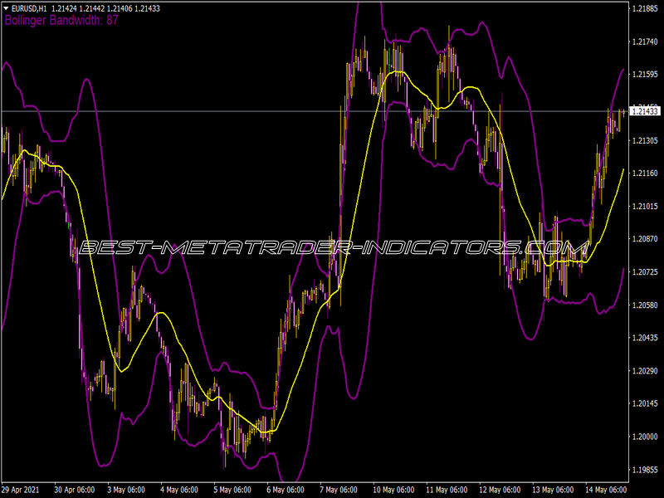
Task: Click the 1.20290 price scale label
Action: [645, 371]
